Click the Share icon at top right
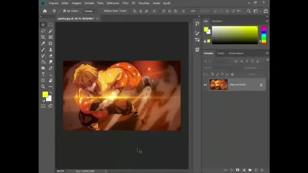 pyautogui.click(x=266, y=11)
